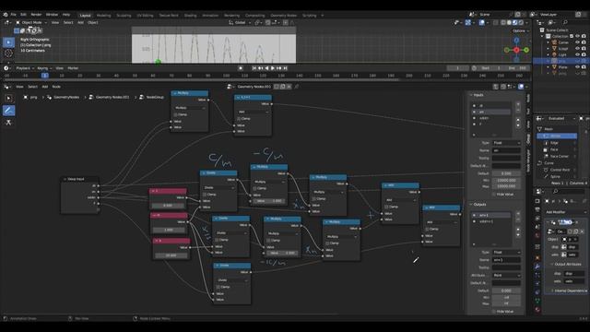Screen dimensions: 590x332
Task: Hide the Collection in the outliner
Action: [x=578, y=36]
